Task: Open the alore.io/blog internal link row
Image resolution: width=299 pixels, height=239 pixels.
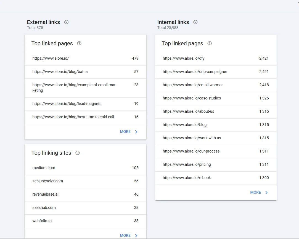Action: click(x=216, y=125)
